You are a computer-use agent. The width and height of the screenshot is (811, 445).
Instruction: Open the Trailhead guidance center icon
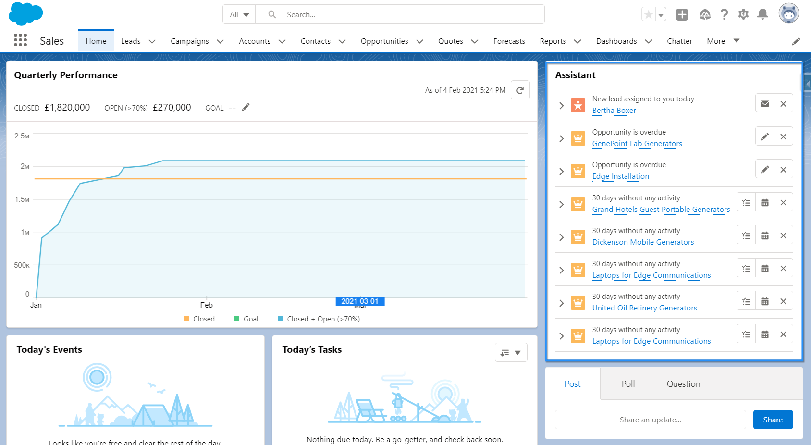[705, 14]
